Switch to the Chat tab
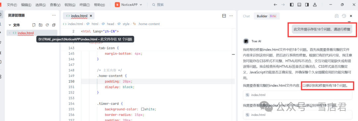 246,16
